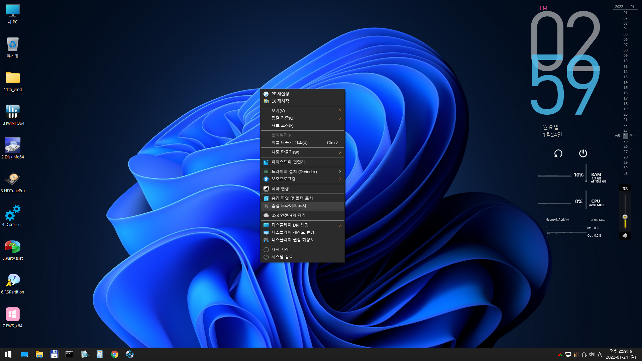The height and width of the screenshot is (361, 642).
Task: Open File Explorer from the taskbar
Action: [x=39, y=354]
